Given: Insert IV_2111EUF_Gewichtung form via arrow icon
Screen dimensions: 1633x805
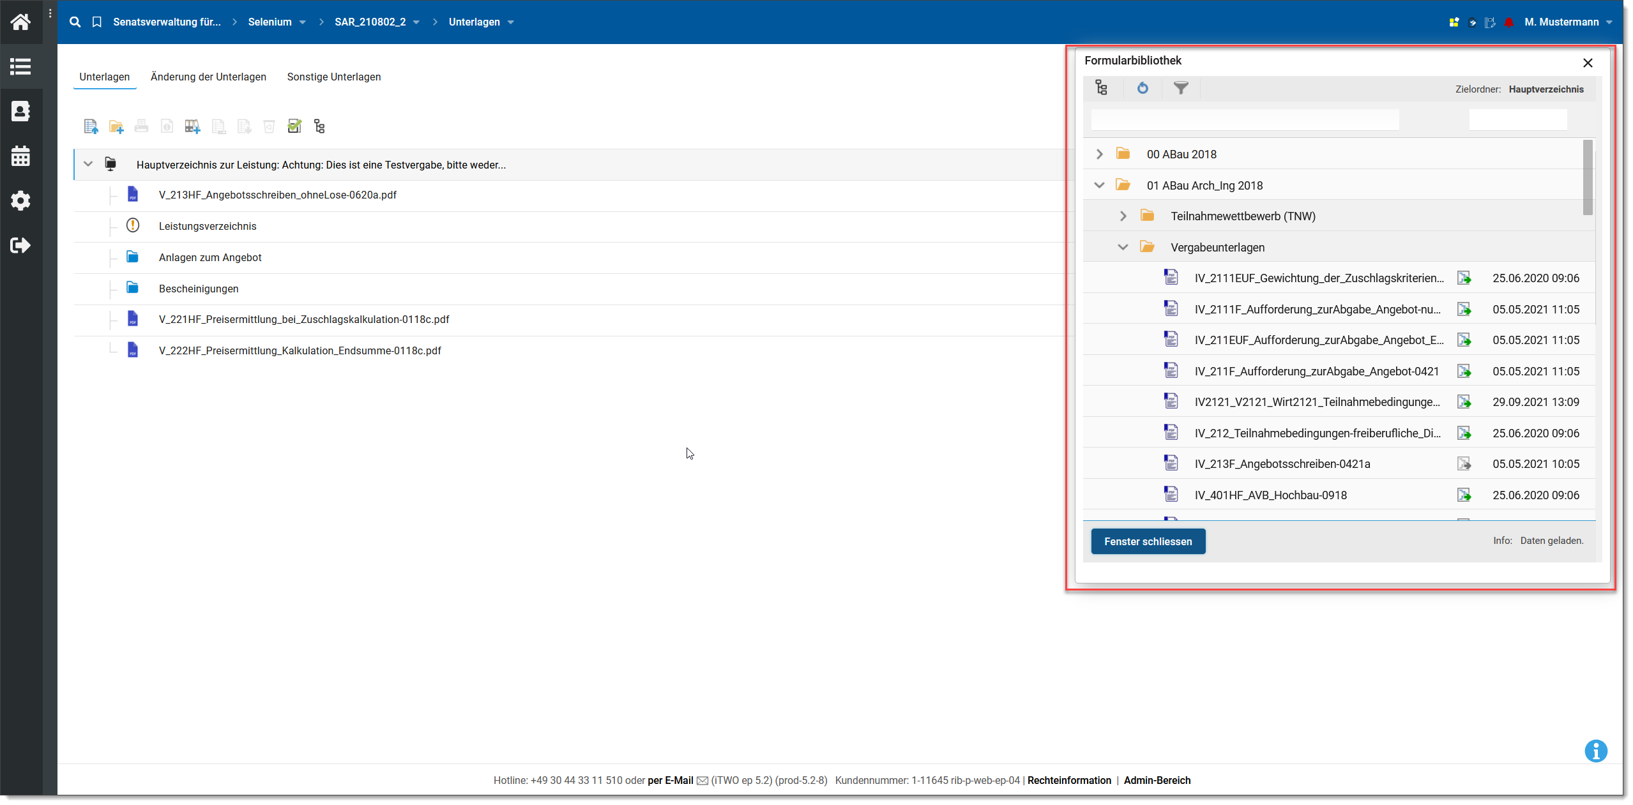Looking at the screenshot, I should click(1464, 278).
